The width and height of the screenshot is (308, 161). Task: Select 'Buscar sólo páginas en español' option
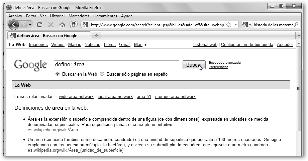(x=102, y=74)
